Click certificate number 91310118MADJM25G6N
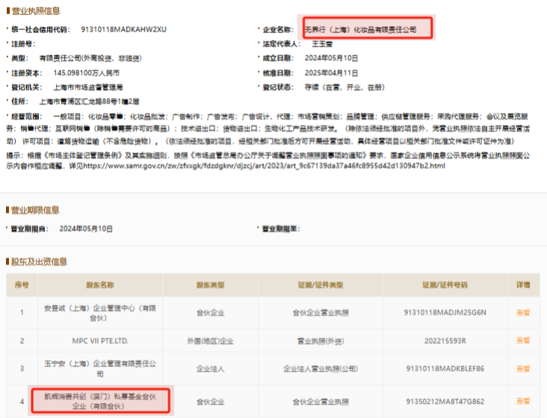The image size is (547, 418). click(445, 313)
